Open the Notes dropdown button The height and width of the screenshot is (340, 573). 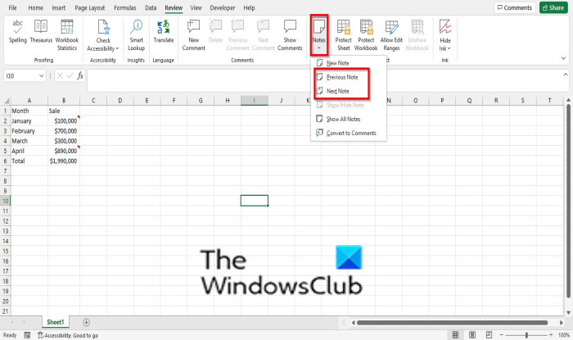click(x=318, y=35)
